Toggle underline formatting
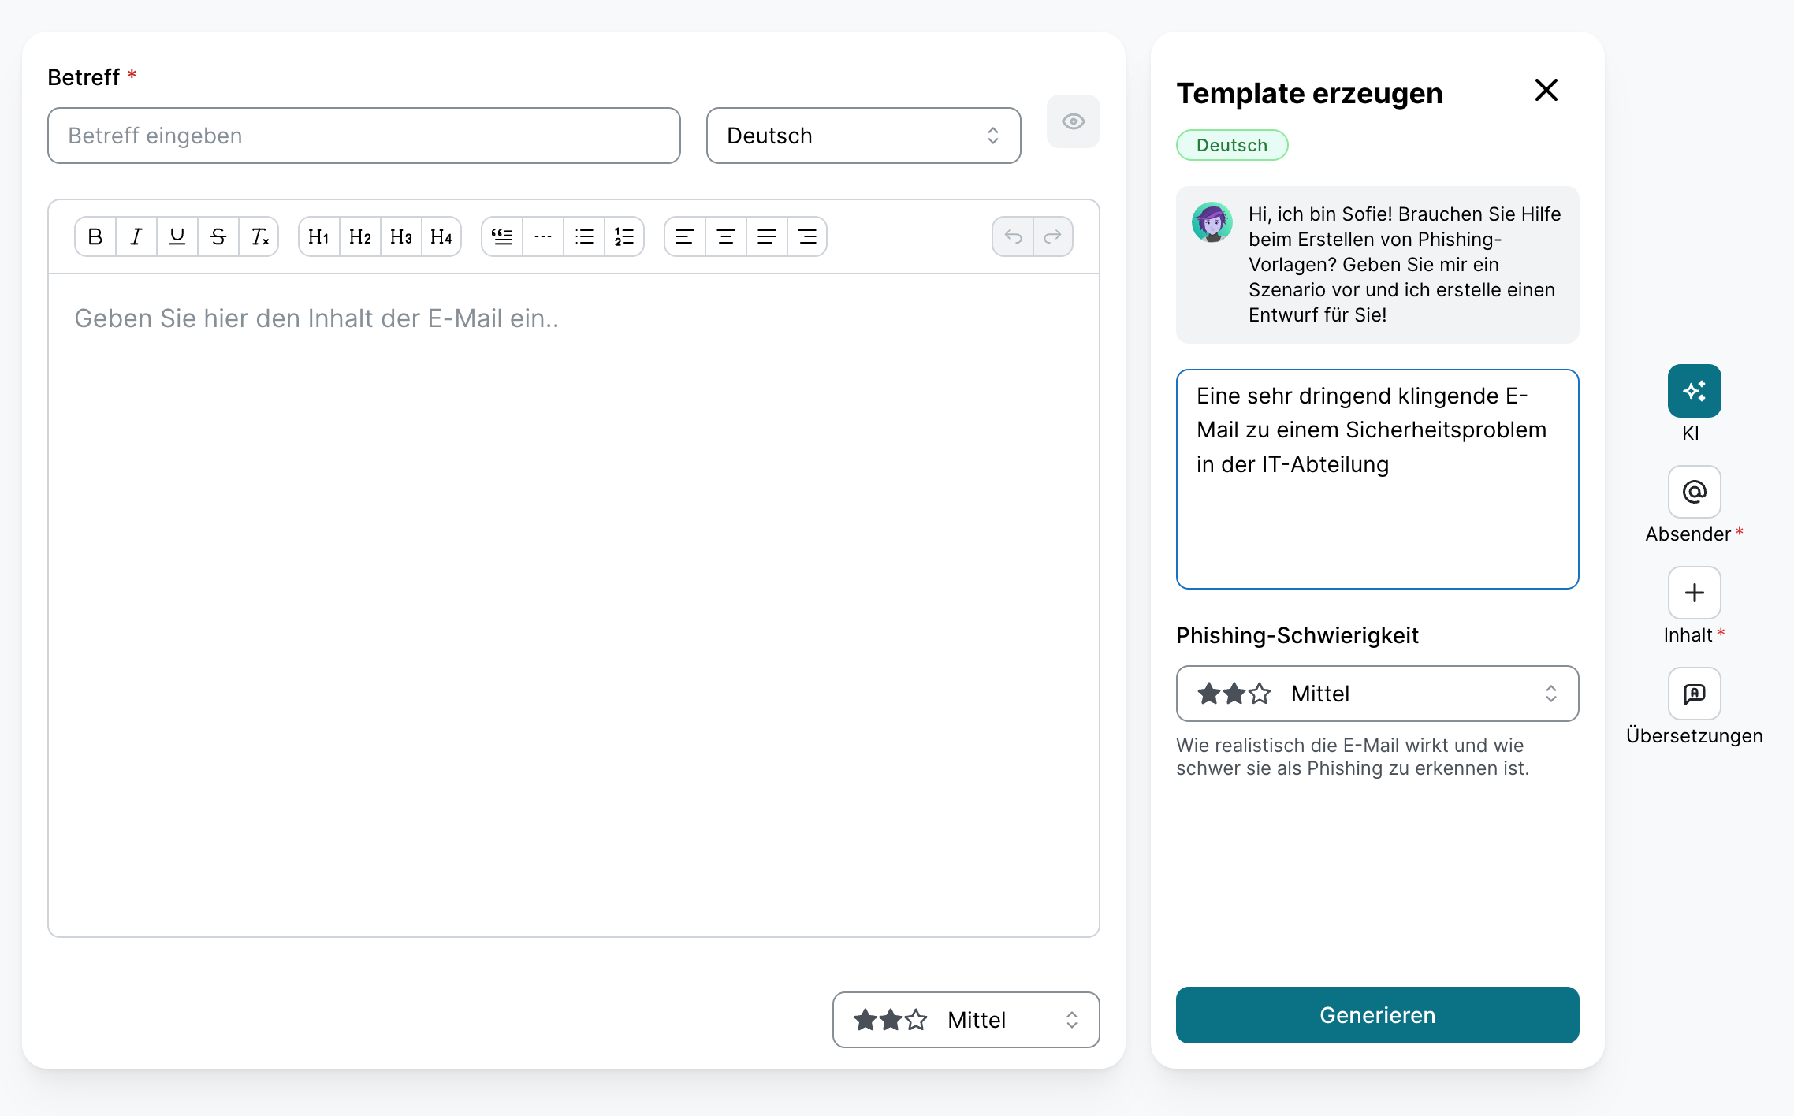Viewport: 1794px width, 1116px height. [x=177, y=236]
